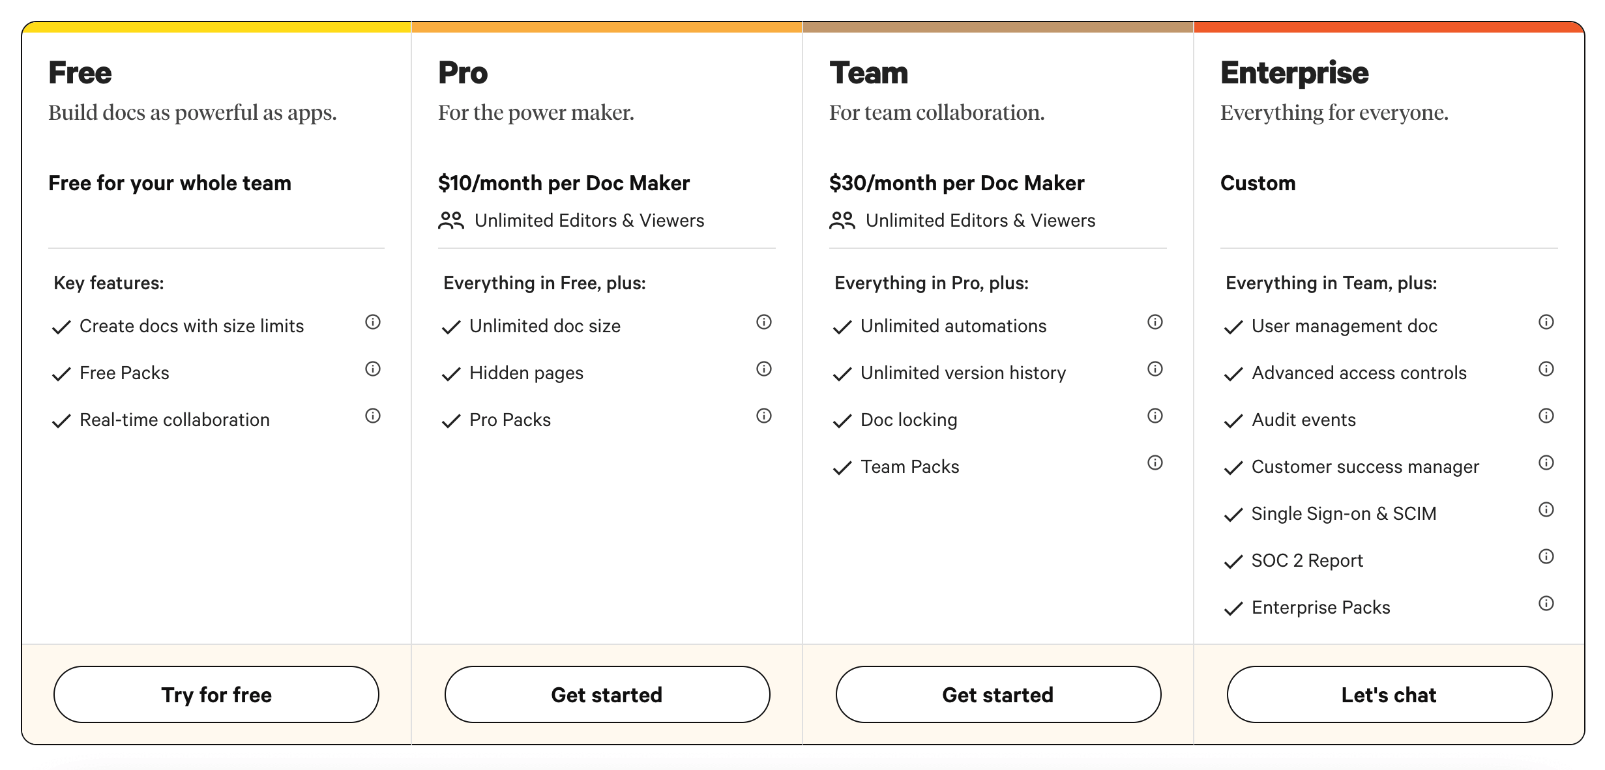This screenshot has width=1605, height=770.
Task: Click the info icon next to Team Packs
Action: tap(1155, 463)
